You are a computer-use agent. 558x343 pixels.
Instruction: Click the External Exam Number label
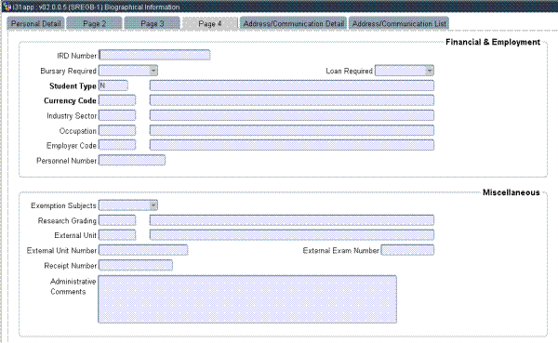click(340, 250)
